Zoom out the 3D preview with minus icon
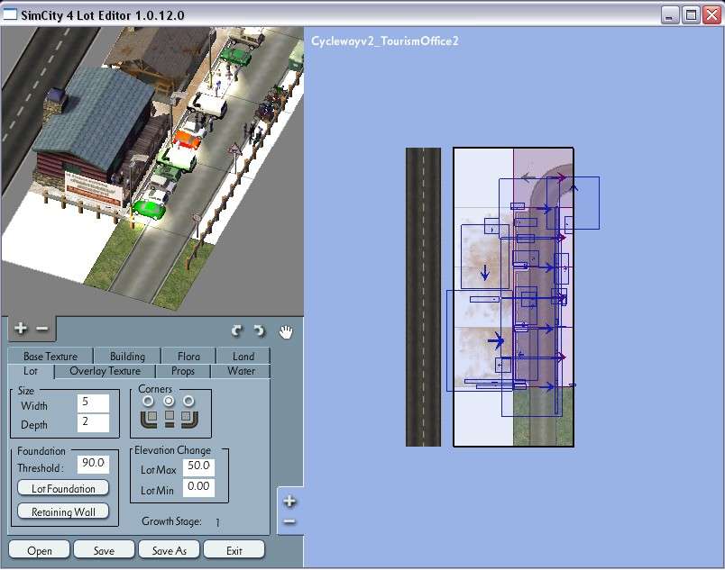Viewport: 725px width, 570px height. point(41,328)
